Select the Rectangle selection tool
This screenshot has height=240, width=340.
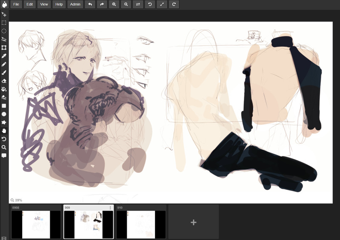tap(4, 23)
